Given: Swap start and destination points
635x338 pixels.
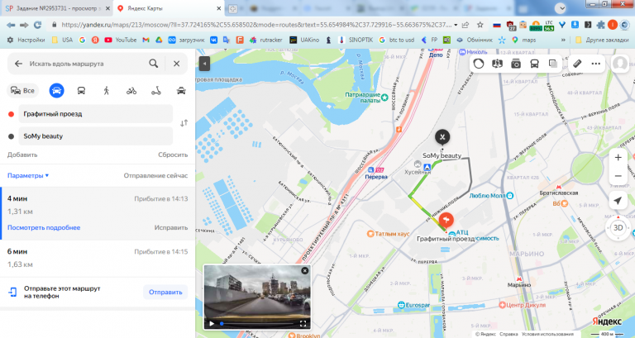Looking at the screenshot, I should [184, 123].
